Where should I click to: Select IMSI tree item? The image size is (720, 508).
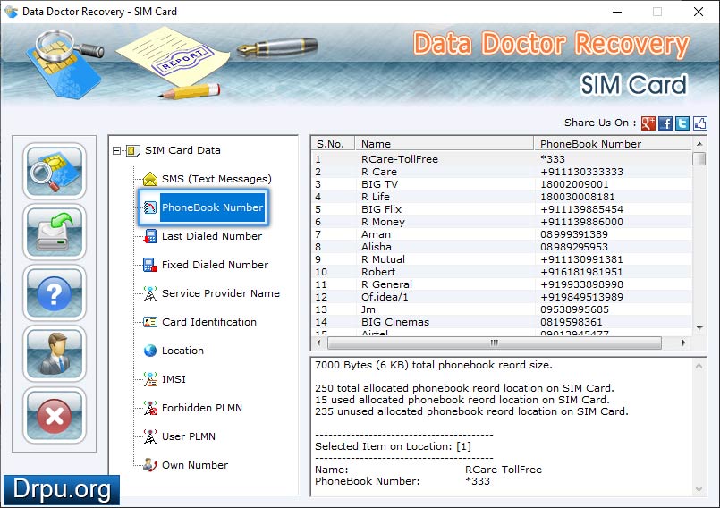tap(174, 379)
